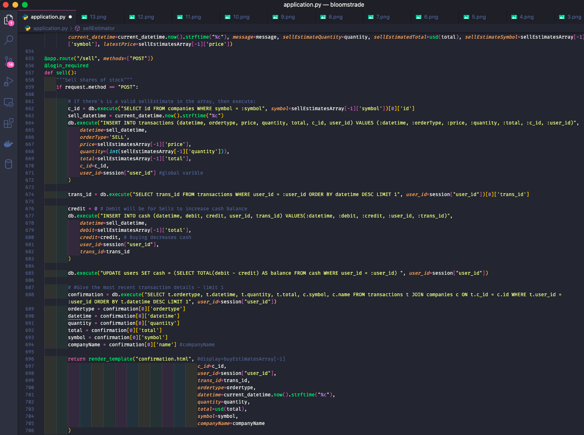Click 'trans_id=trans_id' on line 682
The height and width of the screenshot is (435, 584).
[x=105, y=251]
